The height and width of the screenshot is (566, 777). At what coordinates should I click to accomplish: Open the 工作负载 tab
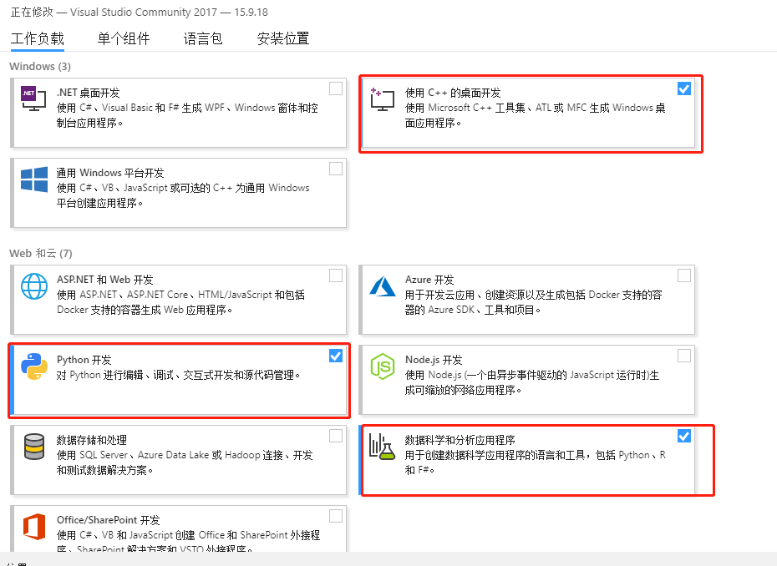click(x=38, y=38)
